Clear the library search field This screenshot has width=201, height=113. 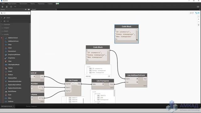[x=29, y=13]
